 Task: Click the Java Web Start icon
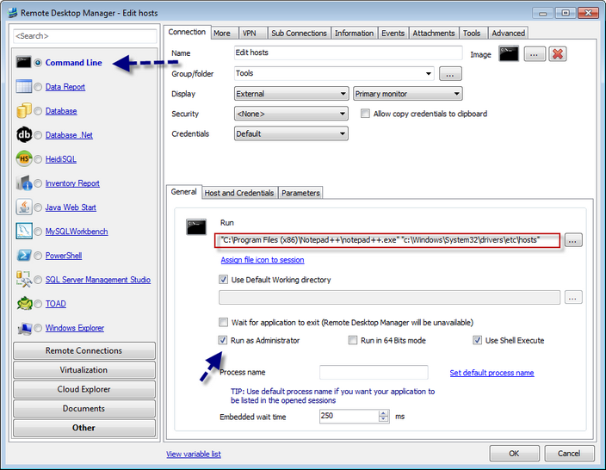point(24,207)
